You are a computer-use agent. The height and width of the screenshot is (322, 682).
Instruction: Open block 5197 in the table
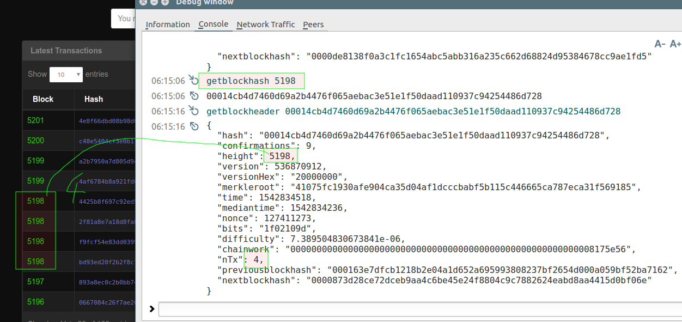(35, 282)
